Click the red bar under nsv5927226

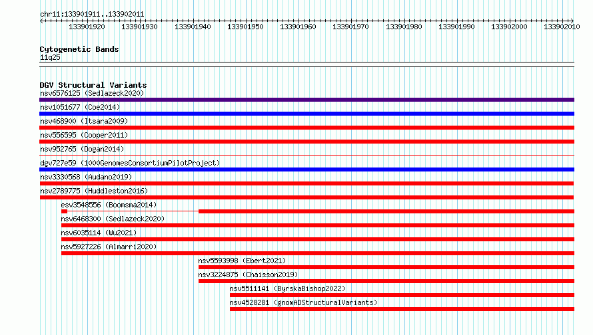318,253
